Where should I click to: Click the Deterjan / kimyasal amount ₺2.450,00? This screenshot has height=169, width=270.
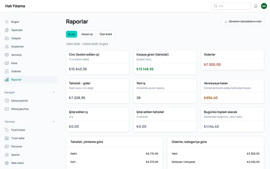click(253, 162)
